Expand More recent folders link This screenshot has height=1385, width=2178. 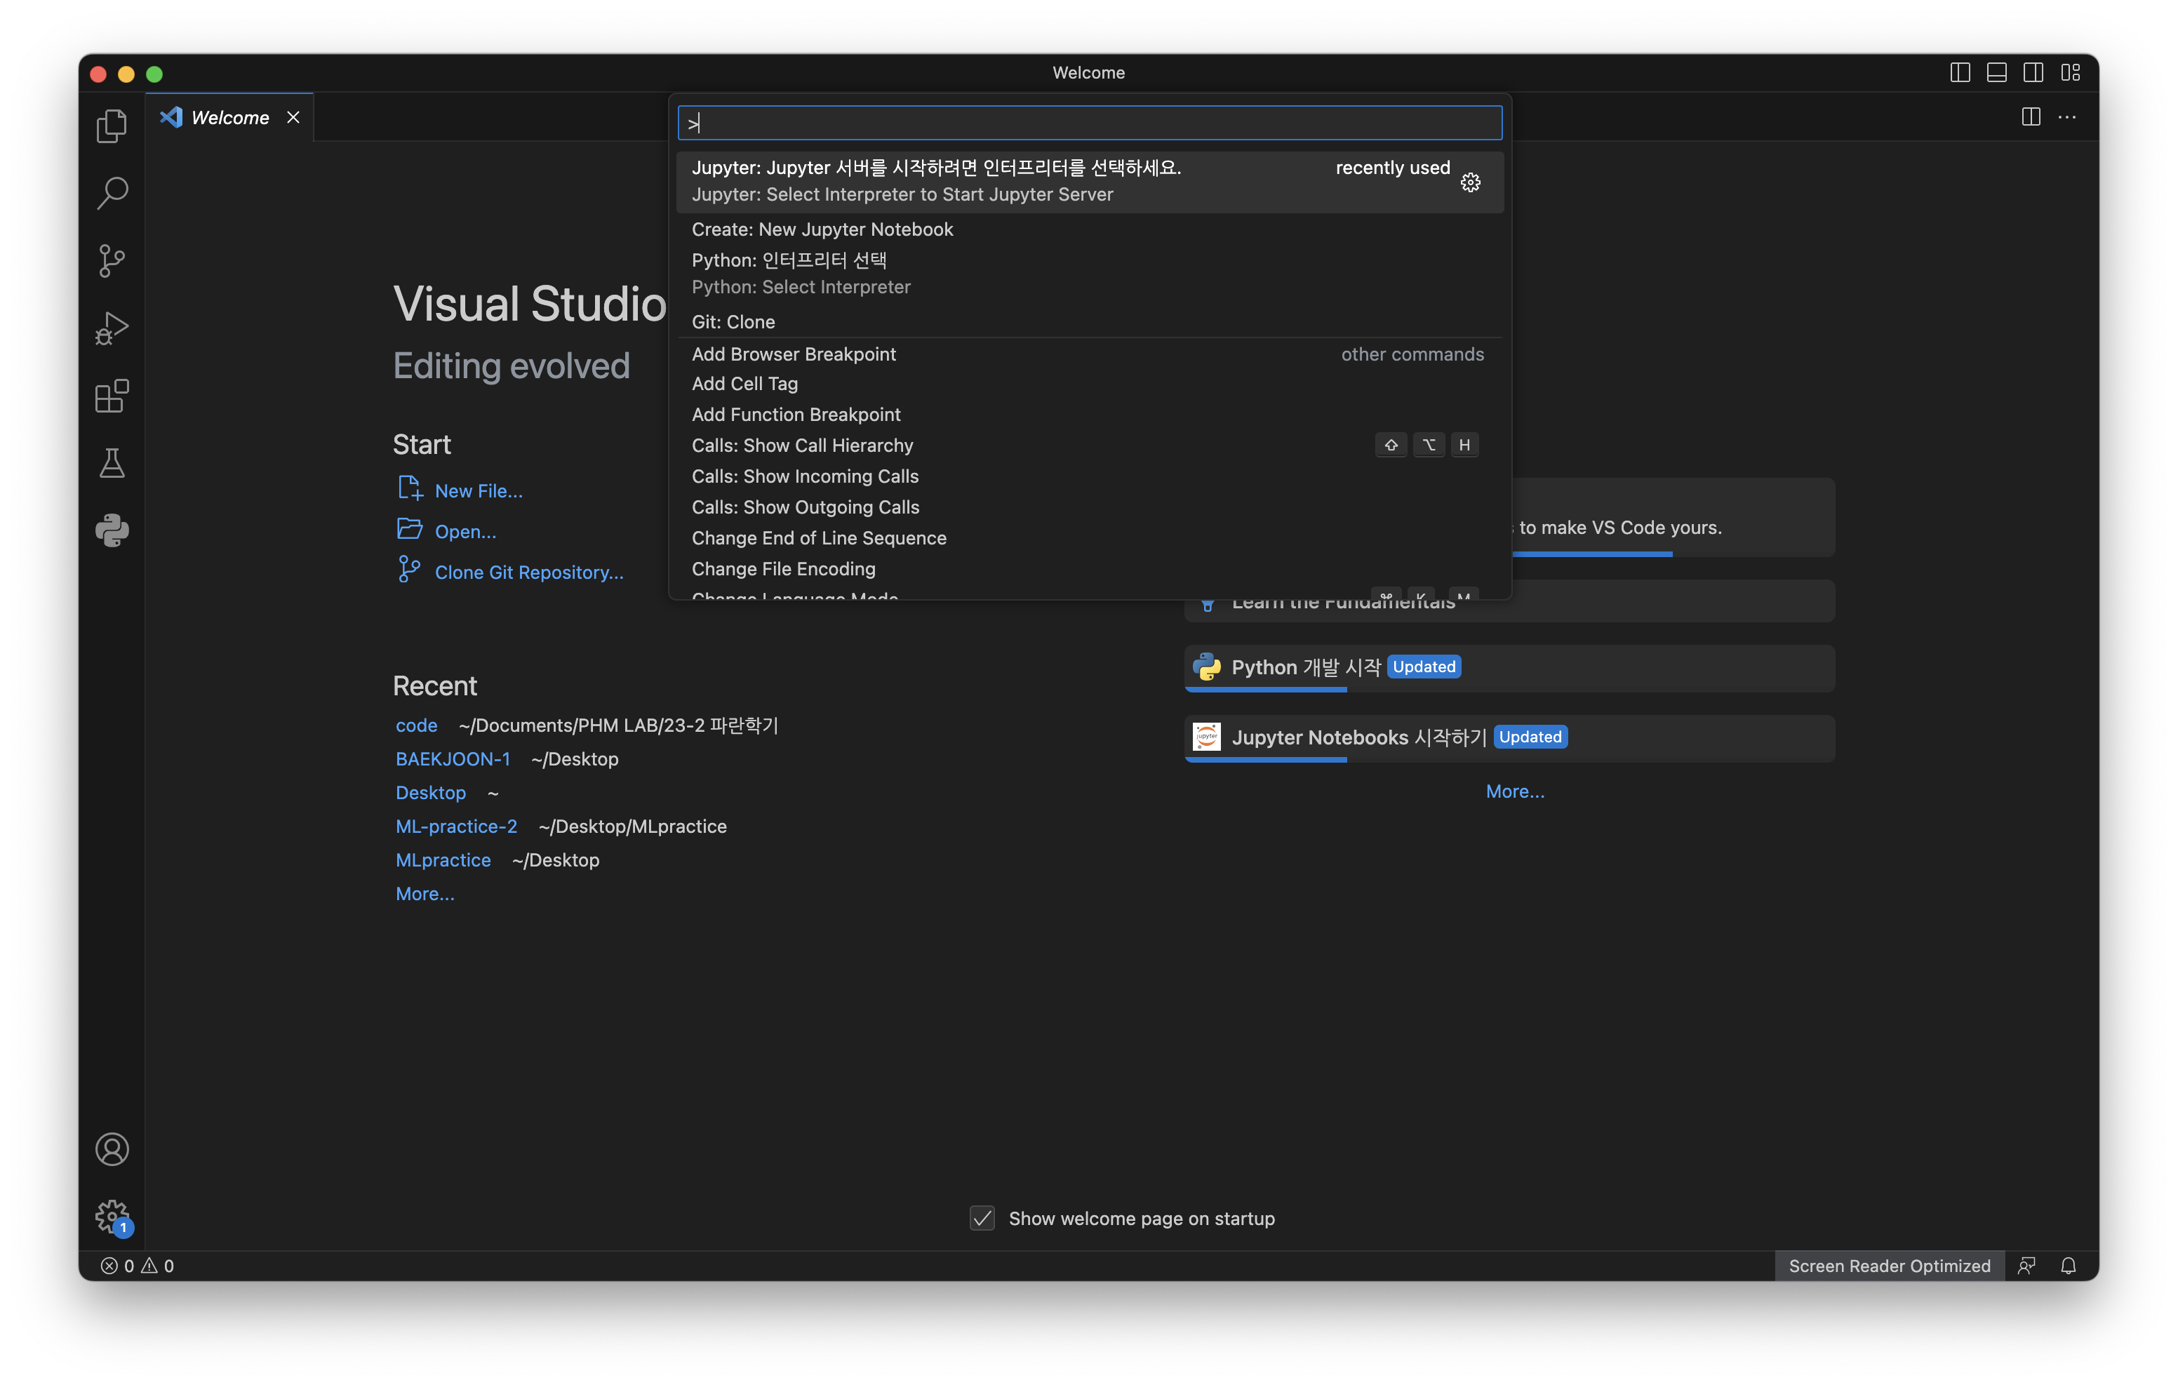click(x=425, y=894)
